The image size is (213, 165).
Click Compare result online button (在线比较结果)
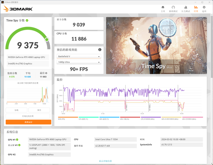(x=28, y=116)
